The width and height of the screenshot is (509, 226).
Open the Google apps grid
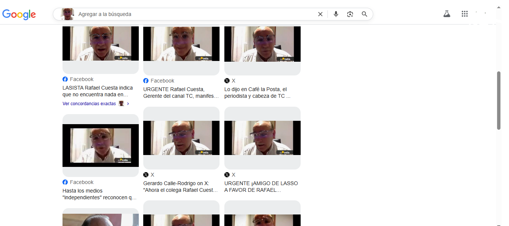465,14
